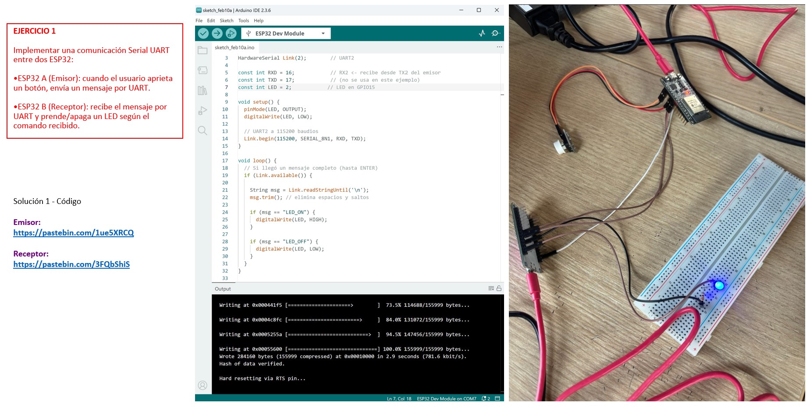Viewport: 810px width, 407px height.
Task: Open the Serial Plotter
Action: pyautogui.click(x=482, y=33)
